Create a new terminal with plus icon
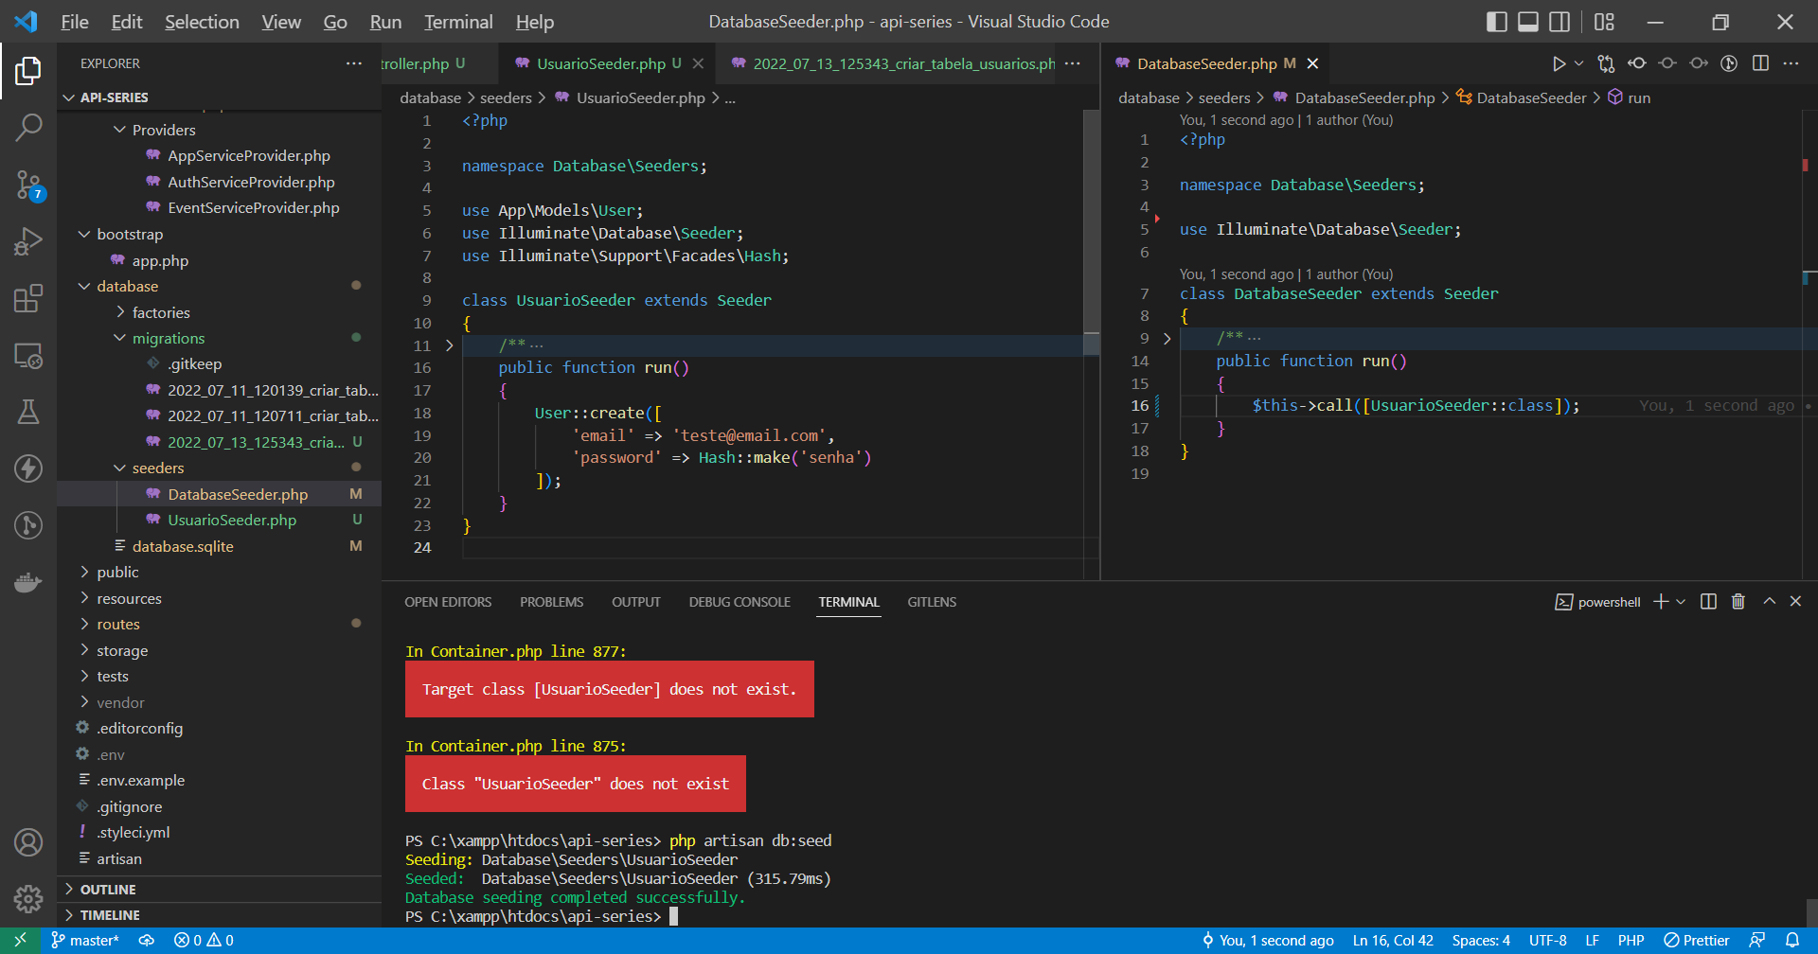The image size is (1818, 954). [x=1661, y=602]
